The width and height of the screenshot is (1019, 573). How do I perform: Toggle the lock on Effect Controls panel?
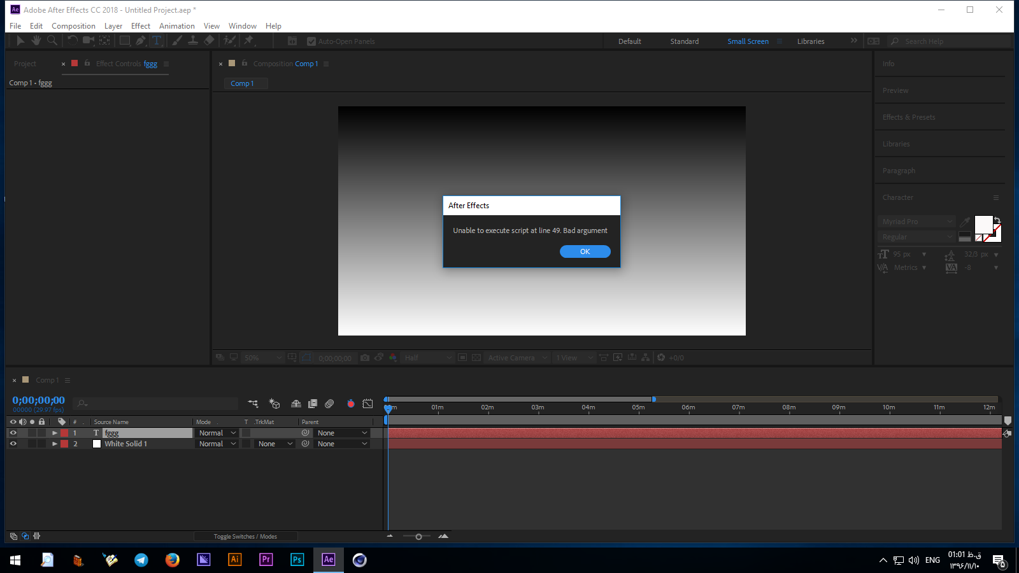87,63
